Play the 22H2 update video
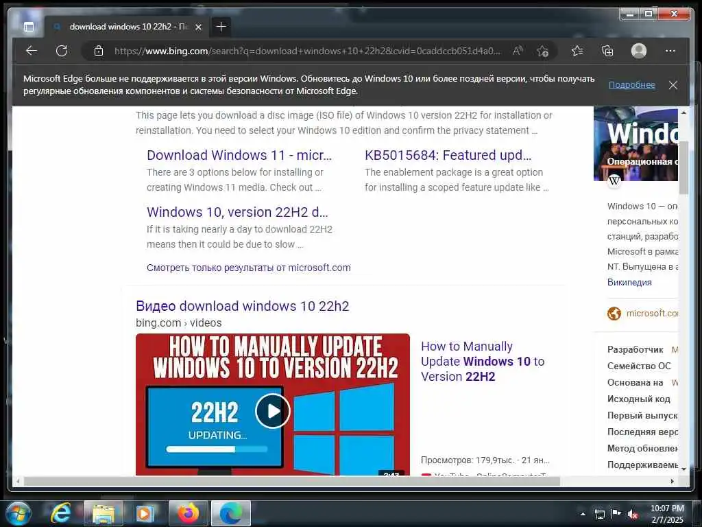The width and height of the screenshot is (702, 527). 273,411
